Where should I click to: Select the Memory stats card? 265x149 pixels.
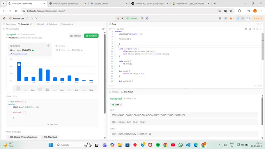pyautogui.click(x=75, y=49)
